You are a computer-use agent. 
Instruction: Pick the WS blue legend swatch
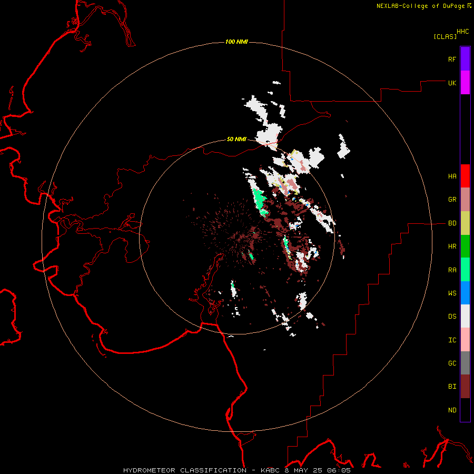(465, 293)
